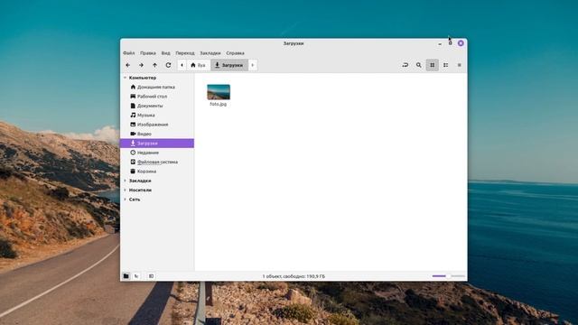Open the Закладки menu
The width and height of the screenshot is (578, 325).
tap(210, 53)
